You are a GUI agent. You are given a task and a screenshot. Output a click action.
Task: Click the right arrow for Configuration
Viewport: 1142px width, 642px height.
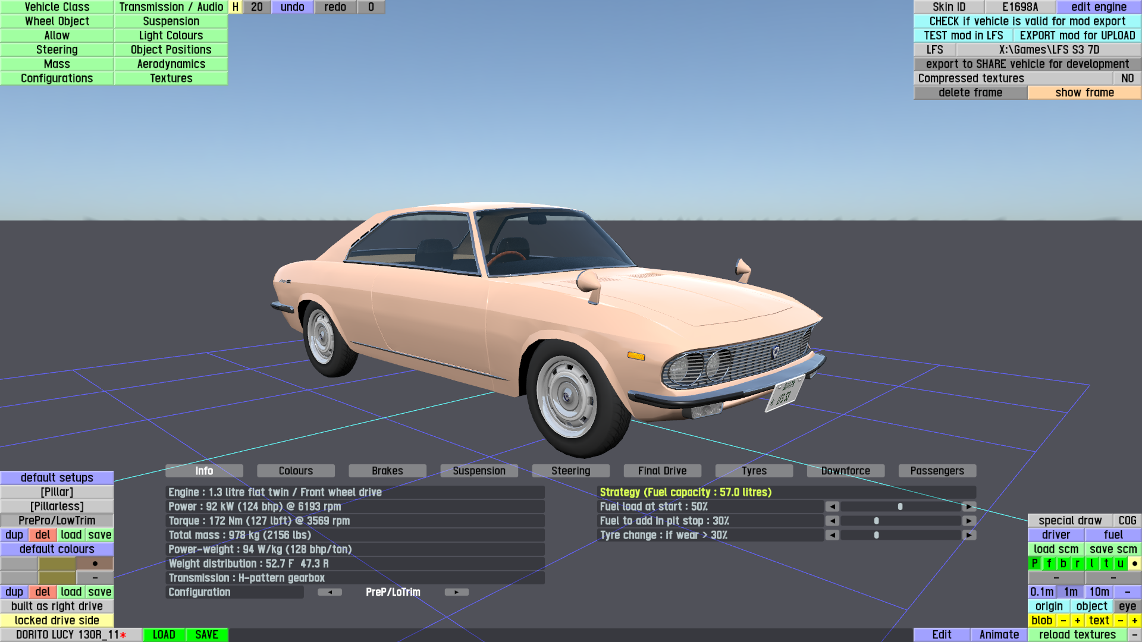[x=456, y=592]
